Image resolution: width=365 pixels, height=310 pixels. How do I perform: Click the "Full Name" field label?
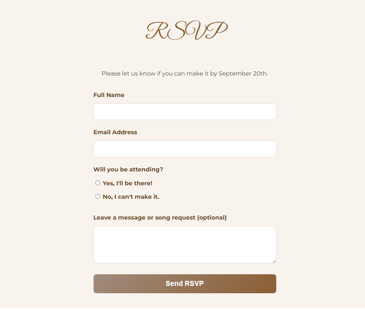point(109,95)
